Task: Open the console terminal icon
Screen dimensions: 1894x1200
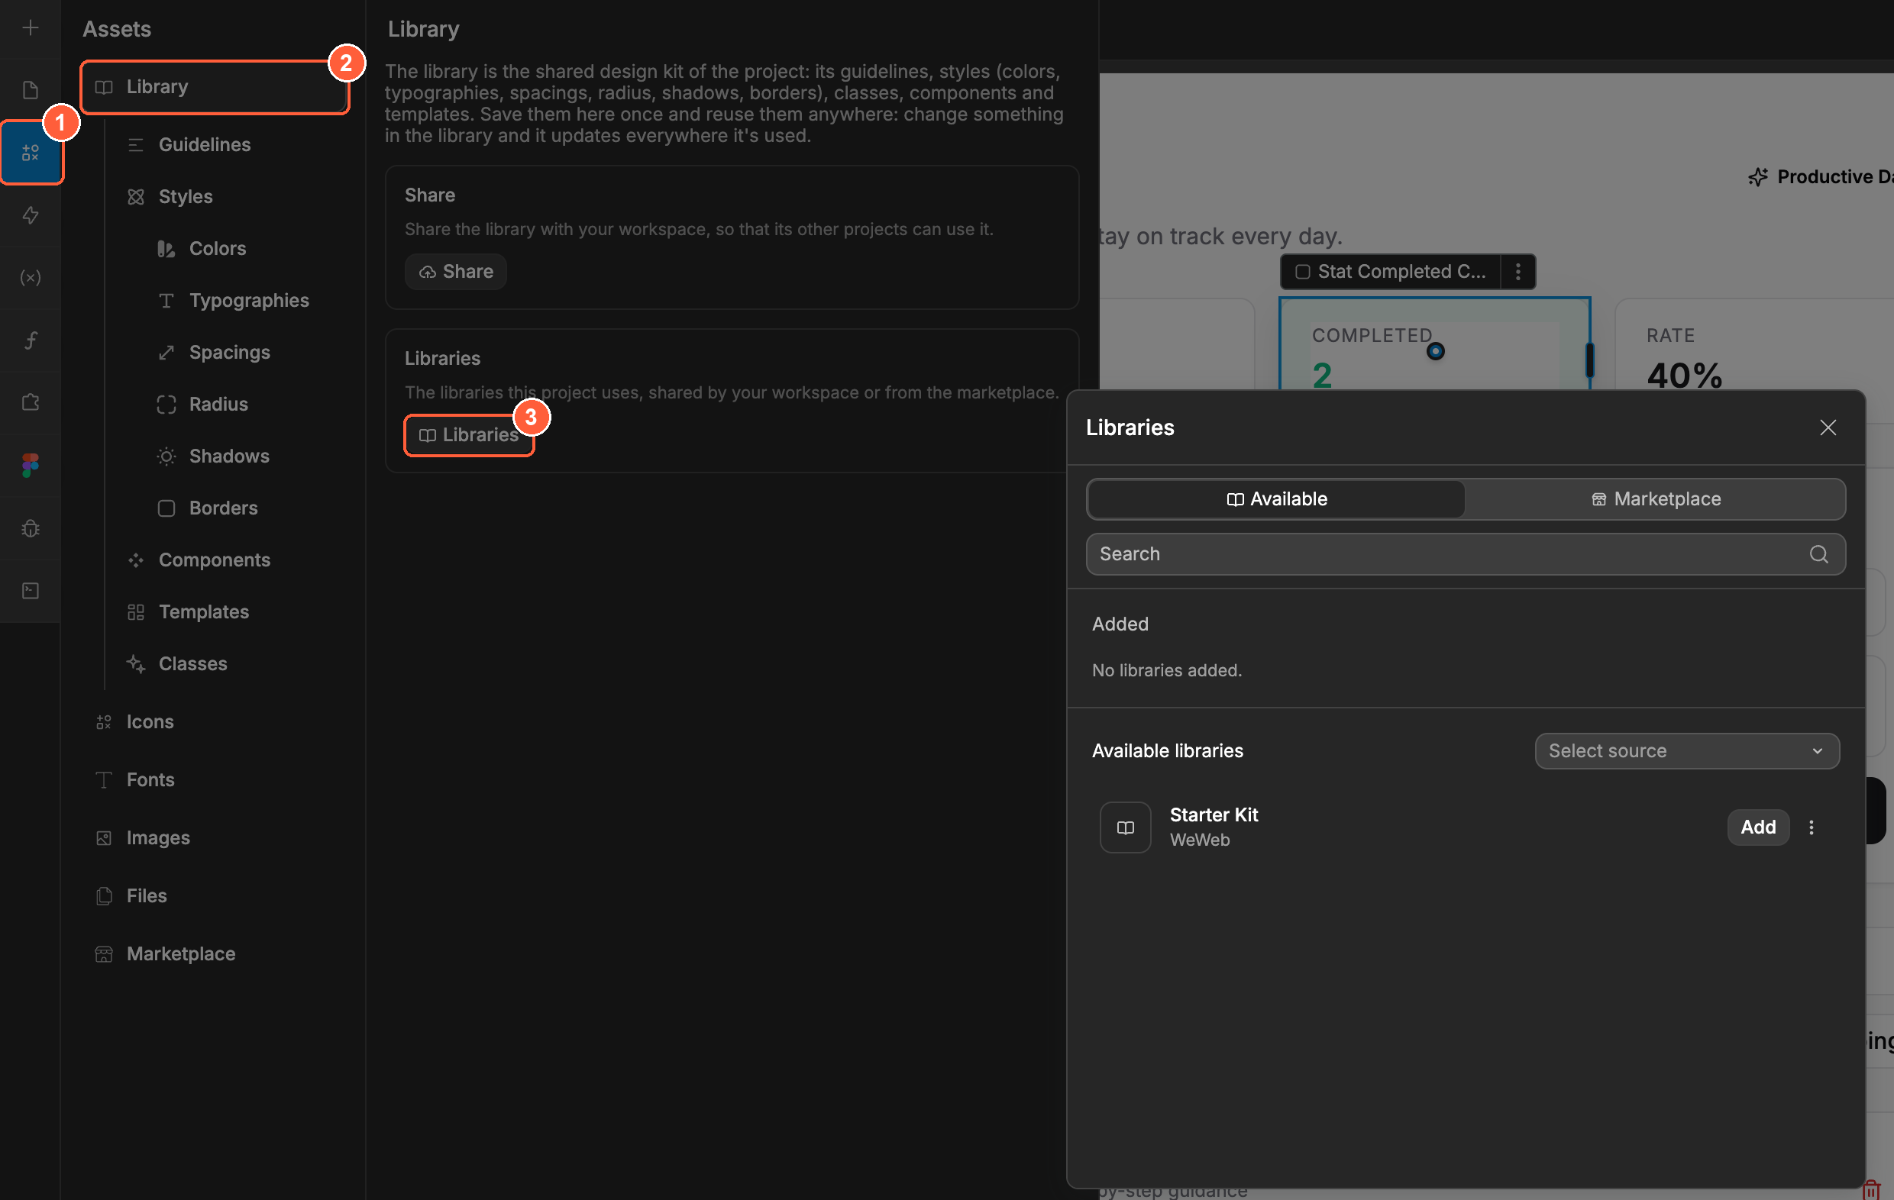Action: [30, 591]
